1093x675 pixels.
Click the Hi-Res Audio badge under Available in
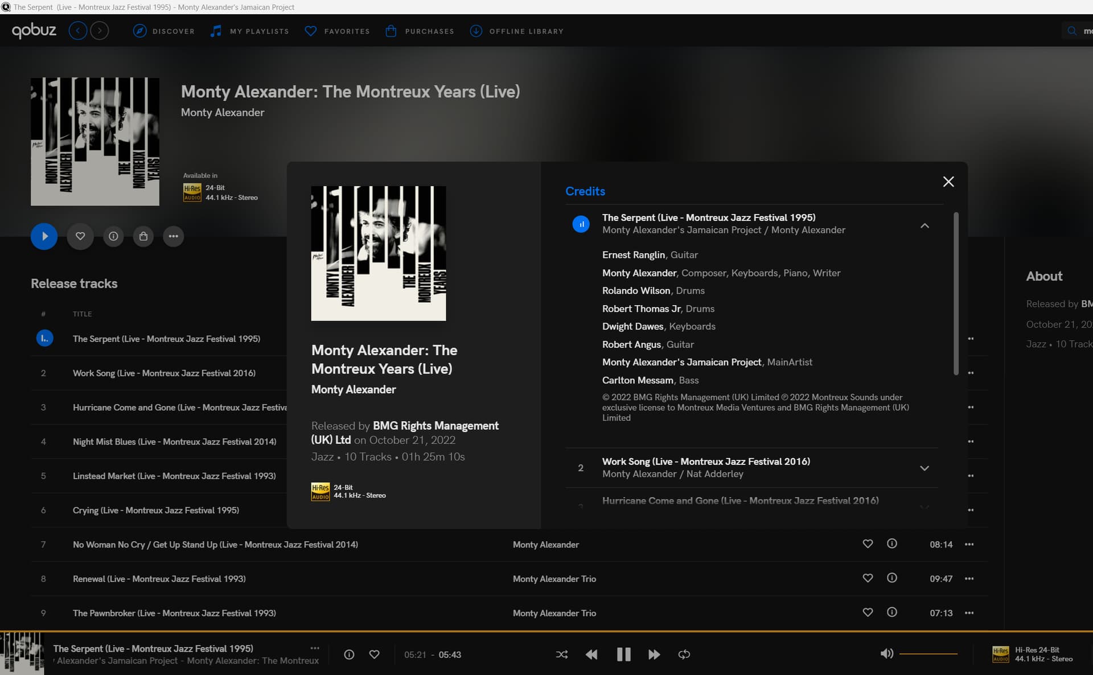point(192,192)
